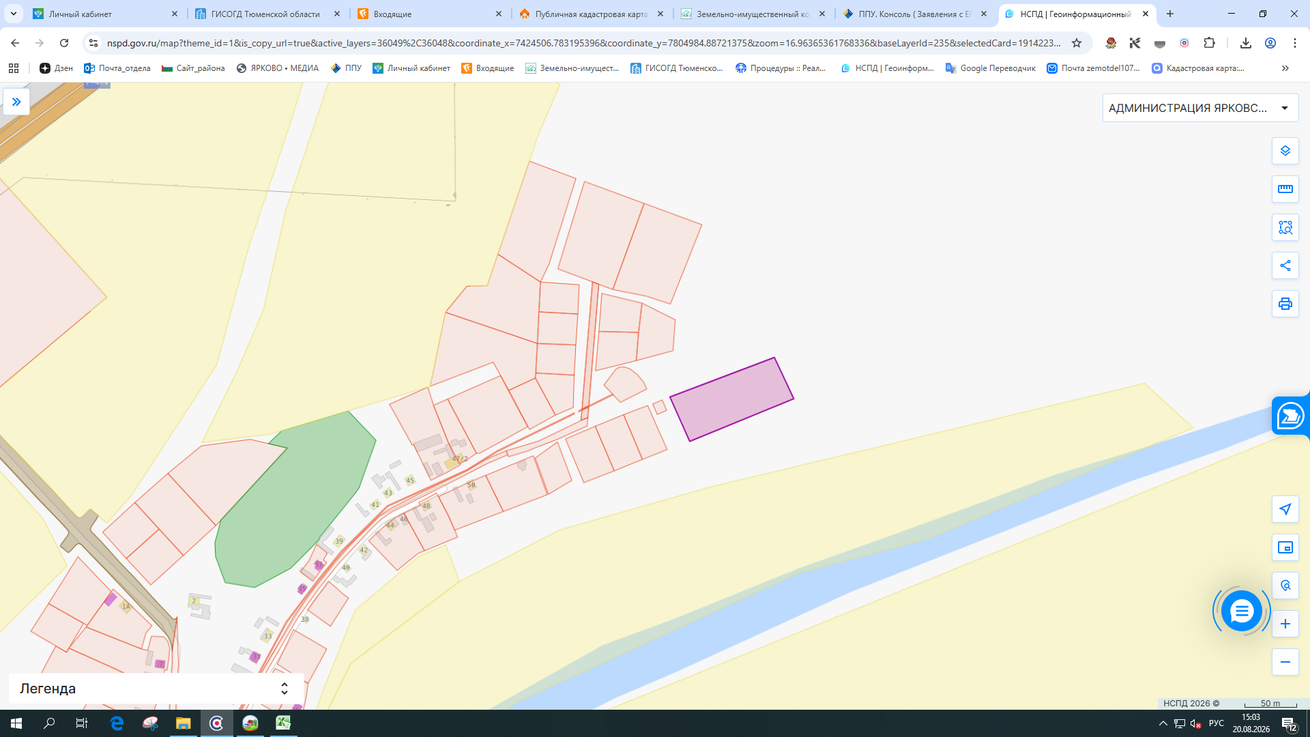Open the chat assistant bubble

point(1241,611)
